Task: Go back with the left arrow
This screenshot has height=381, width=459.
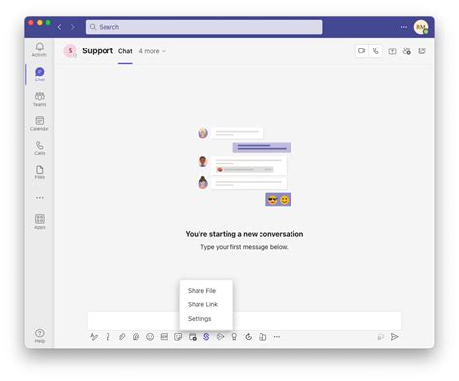Action: coord(59,27)
